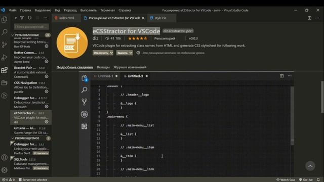Click Go Live in status bar
The height and width of the screenshot is (182, 324).
pyautogui.click(x=306, y=180)
